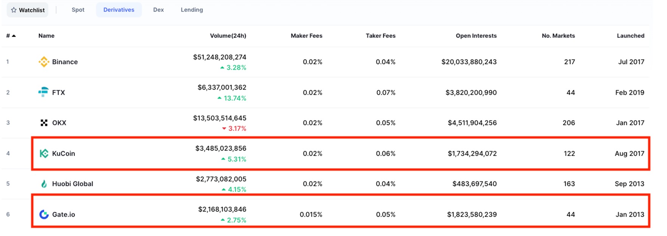Sort by Taker Fees column header
Screen dimensions: 667x236
(381, 36)
